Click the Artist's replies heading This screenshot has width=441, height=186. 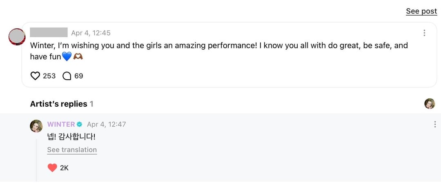(x=58, y=104)
